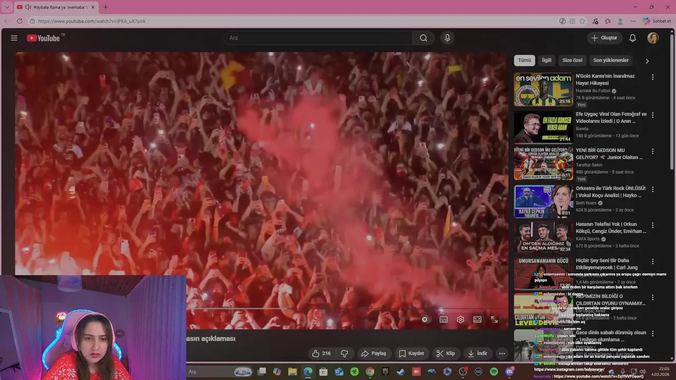
Task: Open Epic Games launcher from the taskbar
Action: click(x=386, y=372)
